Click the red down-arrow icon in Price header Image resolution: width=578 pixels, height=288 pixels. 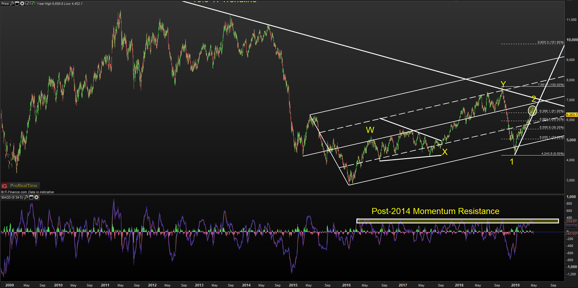click(x=28, y=4)
